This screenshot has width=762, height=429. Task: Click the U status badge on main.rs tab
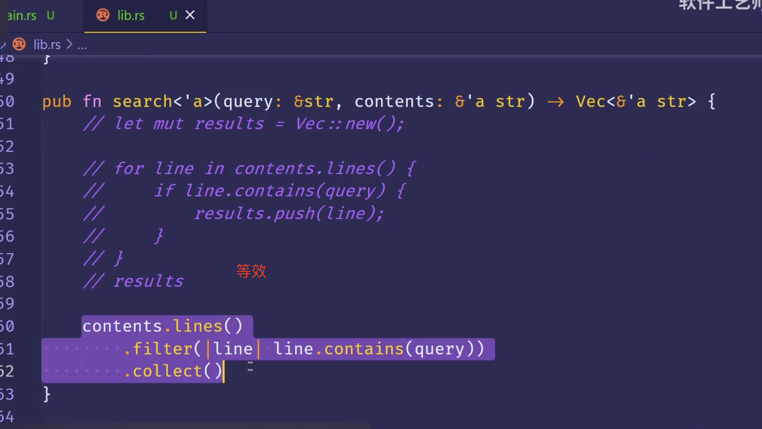tap(50, 16)
